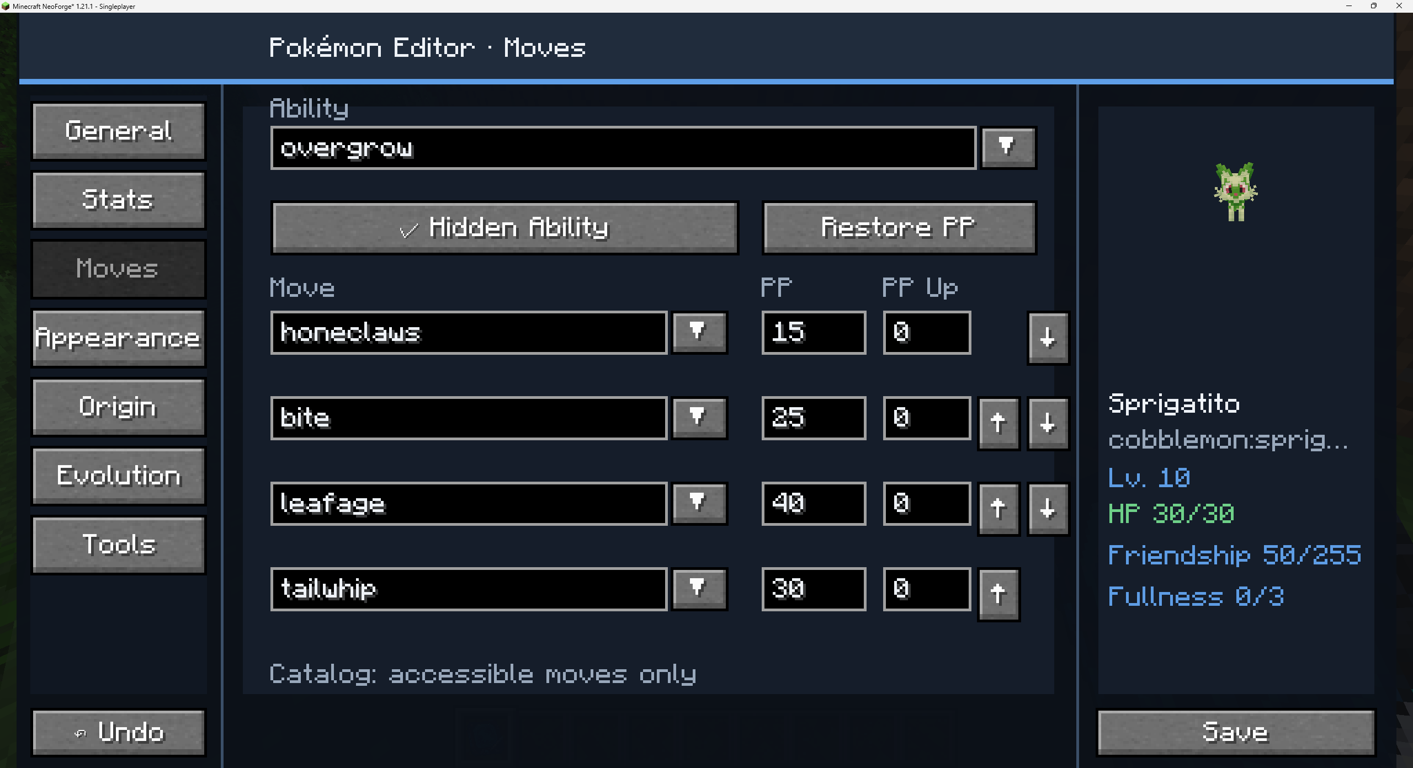Open the tailwhip move dropdown
Image resolution: width=1413 pixels, height=768 pixels.
(x=699, y=589)
